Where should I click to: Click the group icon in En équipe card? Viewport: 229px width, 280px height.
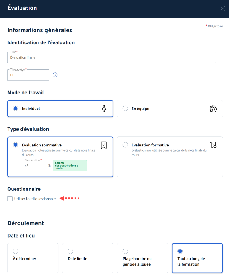click(x=213, y=109)
